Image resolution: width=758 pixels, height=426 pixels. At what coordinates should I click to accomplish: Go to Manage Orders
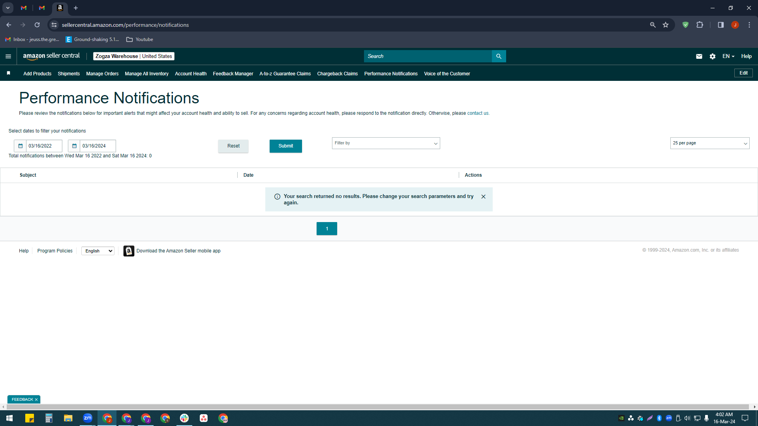(x=102, y=74)
